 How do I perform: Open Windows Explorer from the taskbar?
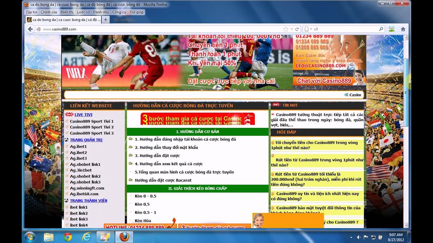point(49,237)
